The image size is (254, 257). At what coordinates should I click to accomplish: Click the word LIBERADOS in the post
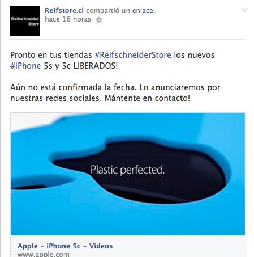pos(96,66)
